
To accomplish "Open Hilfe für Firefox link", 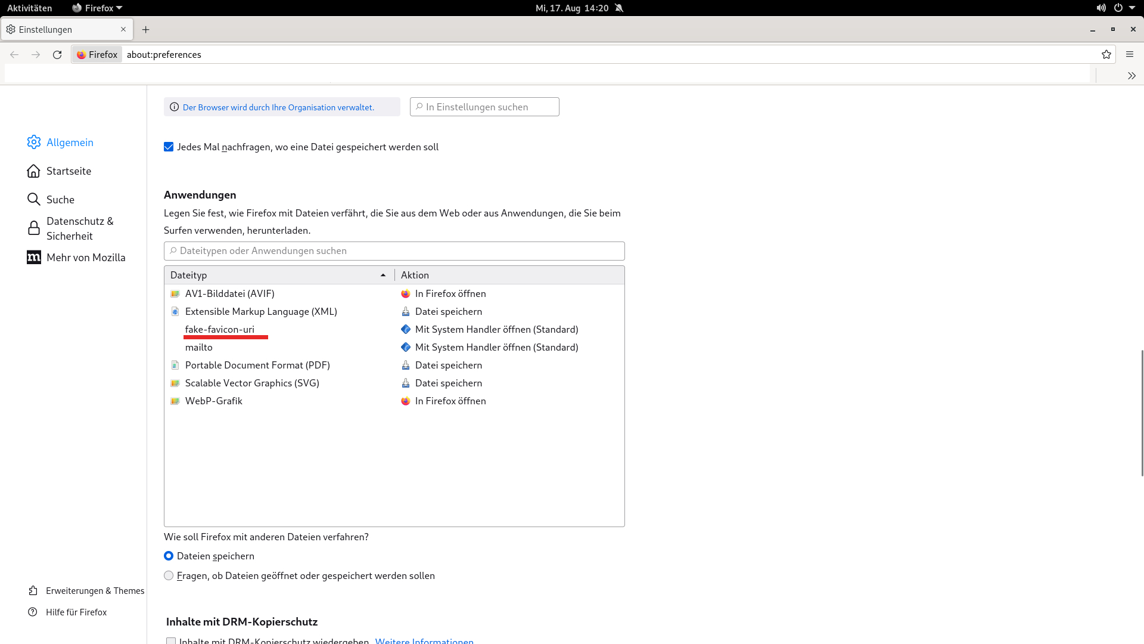I will 76,612.
